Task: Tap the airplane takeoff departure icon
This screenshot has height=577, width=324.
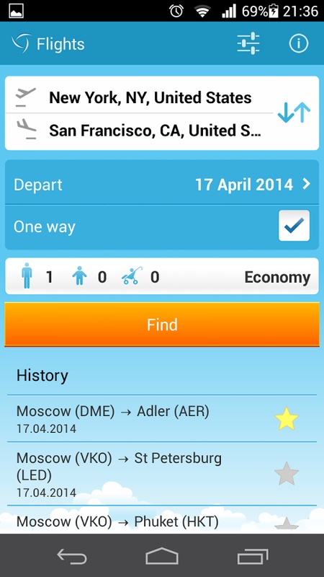Action: [26, 97]
